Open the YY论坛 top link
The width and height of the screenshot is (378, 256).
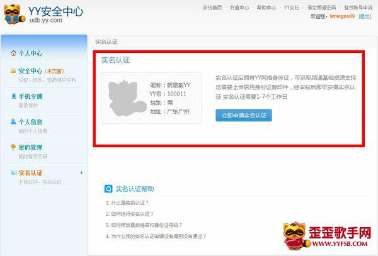(292, 8)
